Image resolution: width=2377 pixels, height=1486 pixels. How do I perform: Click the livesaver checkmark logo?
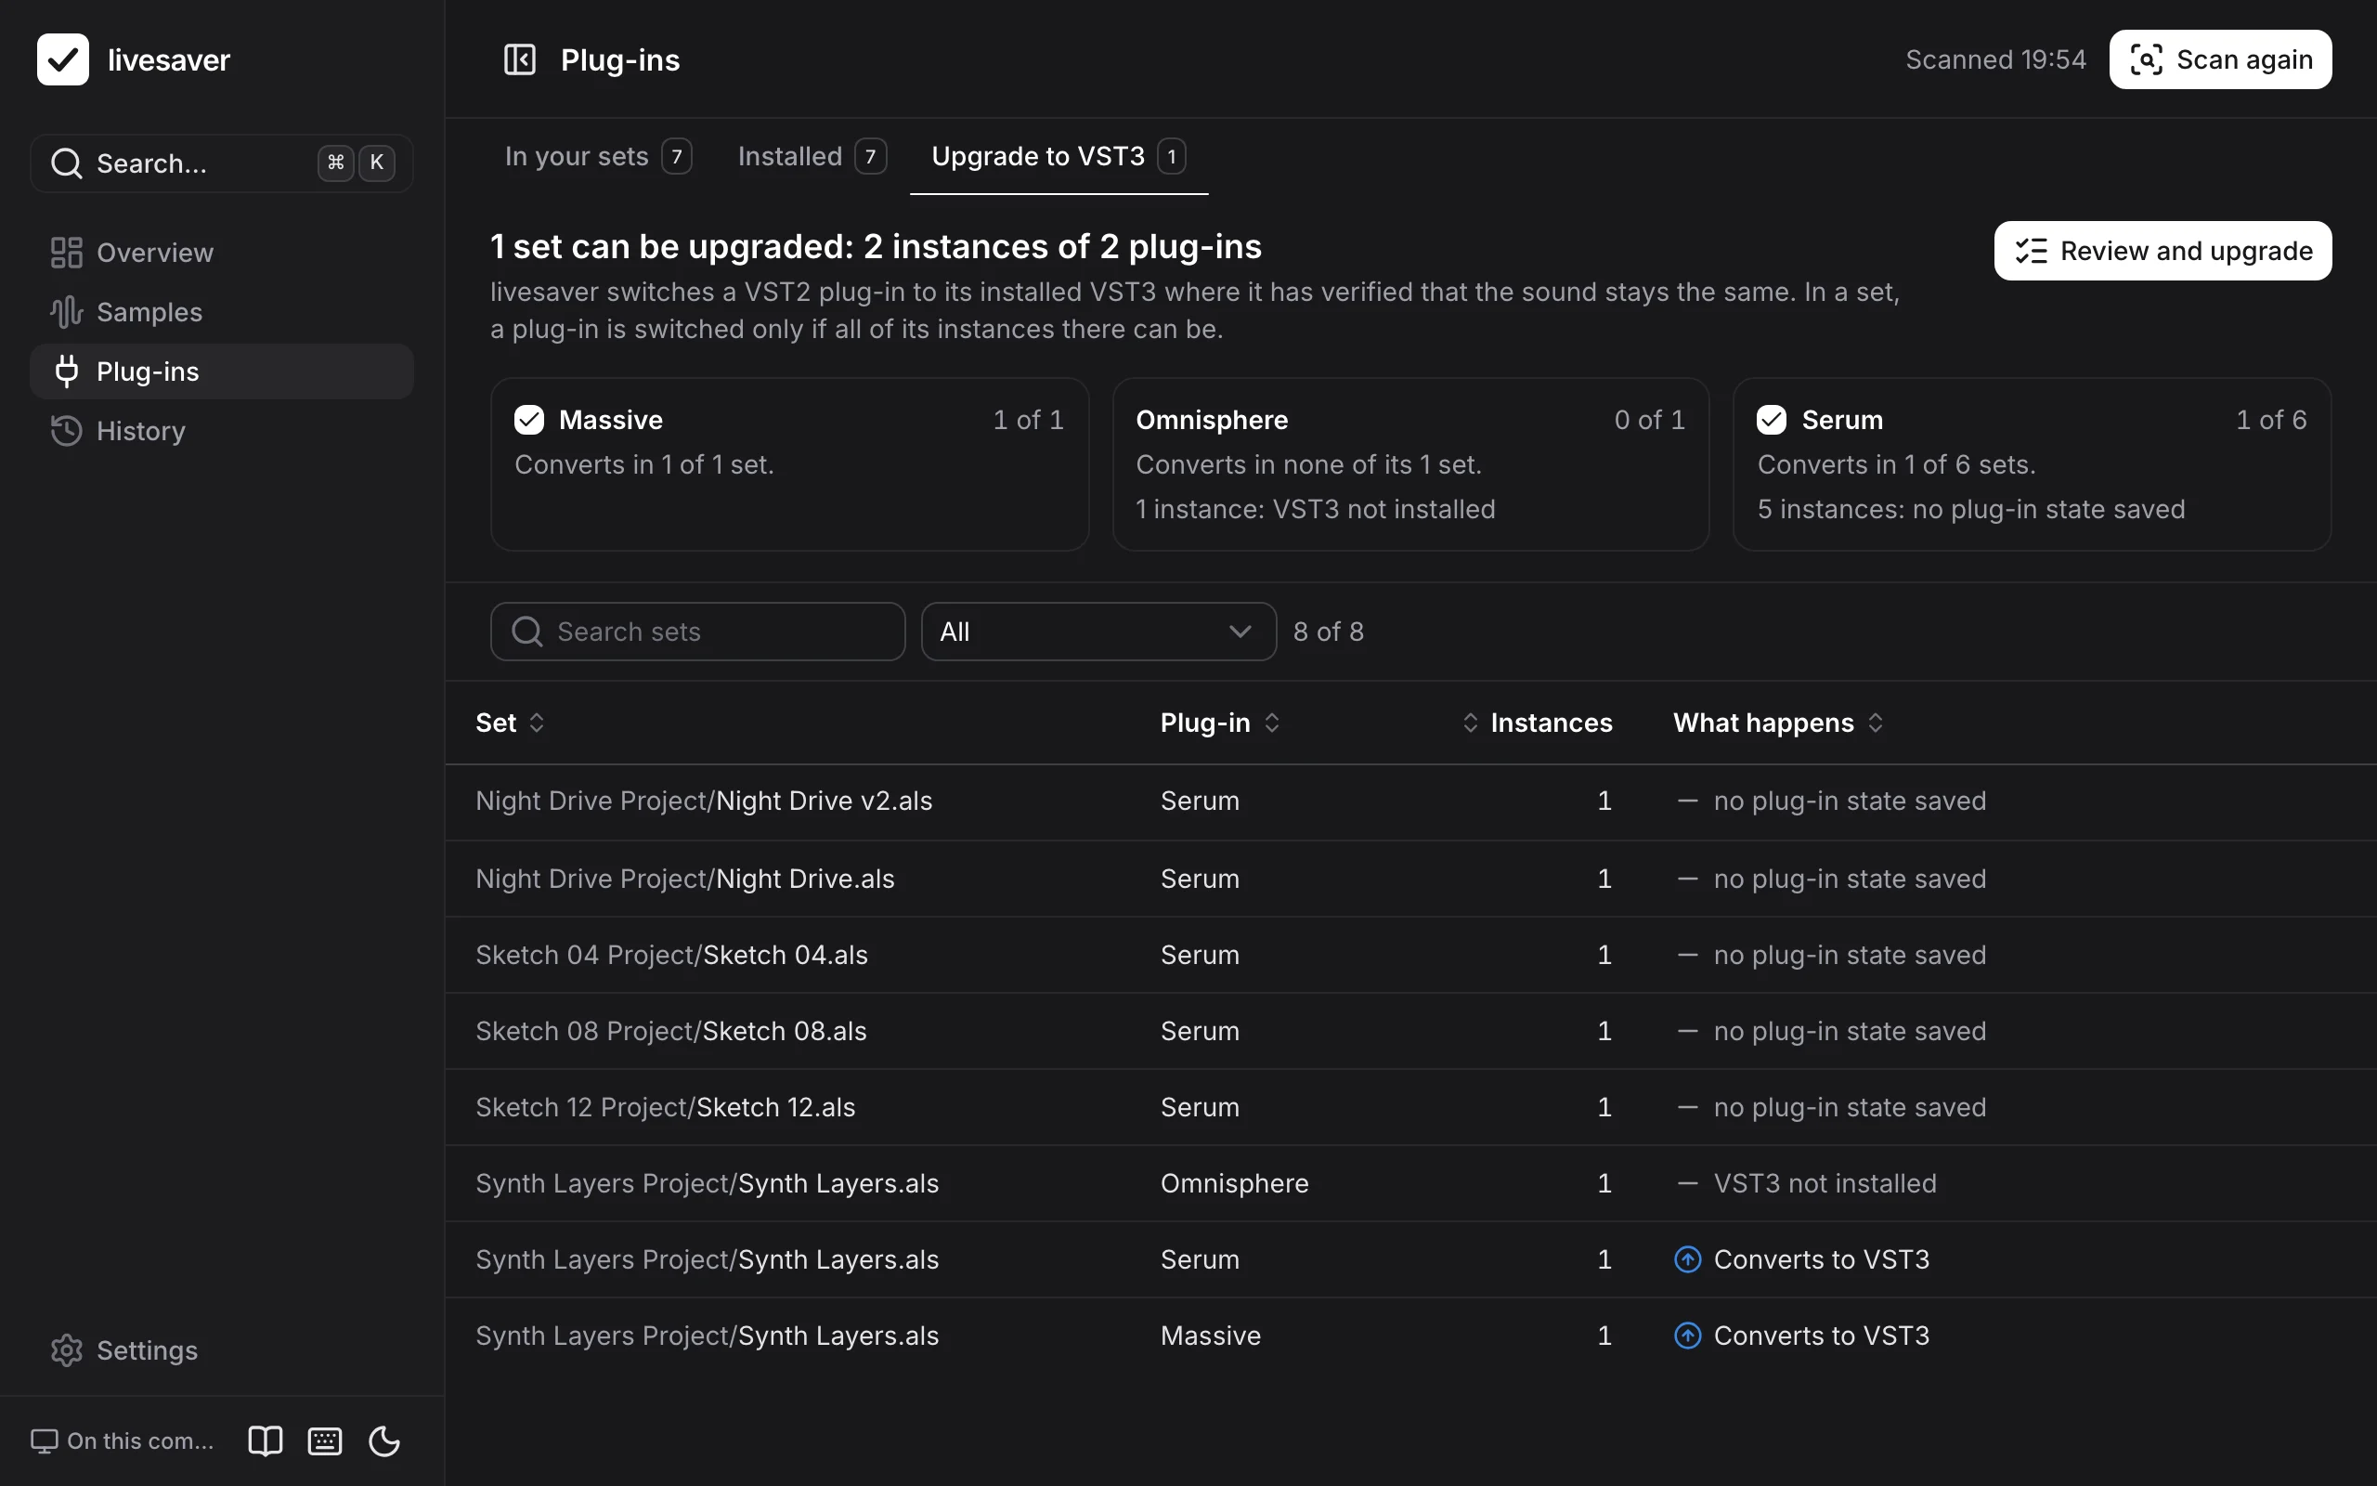point(63,60)
